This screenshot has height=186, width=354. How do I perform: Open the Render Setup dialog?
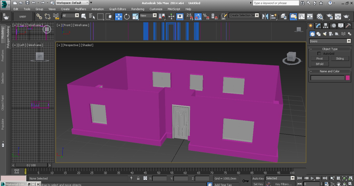330,17
